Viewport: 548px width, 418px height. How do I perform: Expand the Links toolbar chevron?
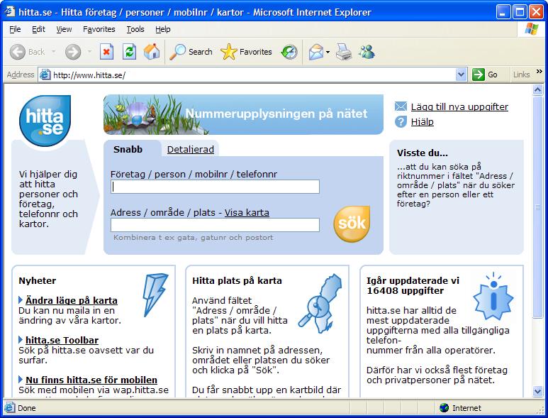[x=539, y=72]
